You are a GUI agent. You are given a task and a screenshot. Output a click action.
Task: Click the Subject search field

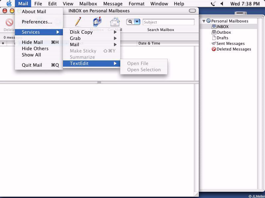click(x=169, y=22)
